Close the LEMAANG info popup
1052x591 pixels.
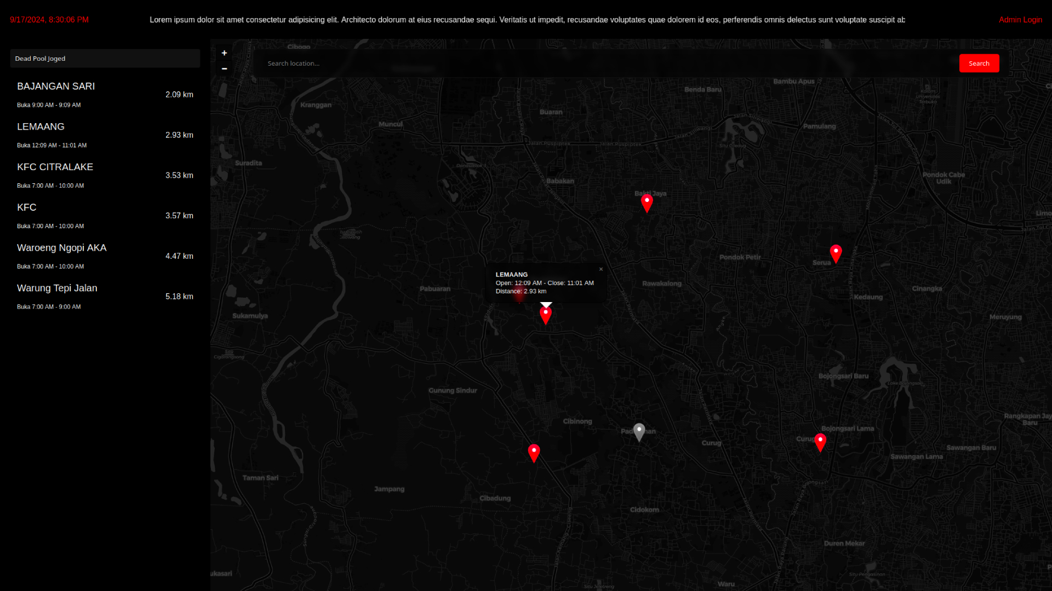coord(601,269)
